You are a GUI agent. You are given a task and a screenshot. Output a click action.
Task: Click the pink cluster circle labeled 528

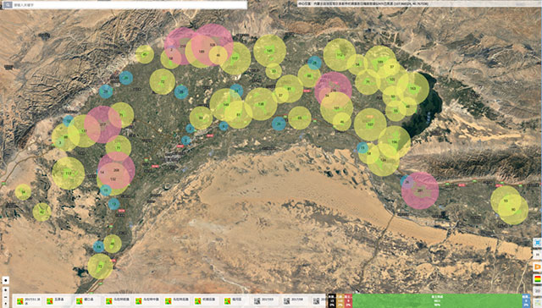click(x=213, y=45)
